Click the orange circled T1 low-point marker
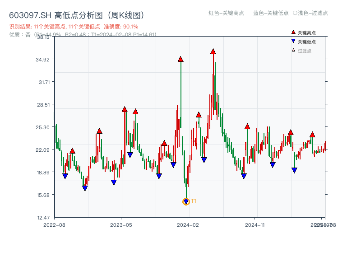The height and width of the screenshot is (271, 361). point(186,201)
